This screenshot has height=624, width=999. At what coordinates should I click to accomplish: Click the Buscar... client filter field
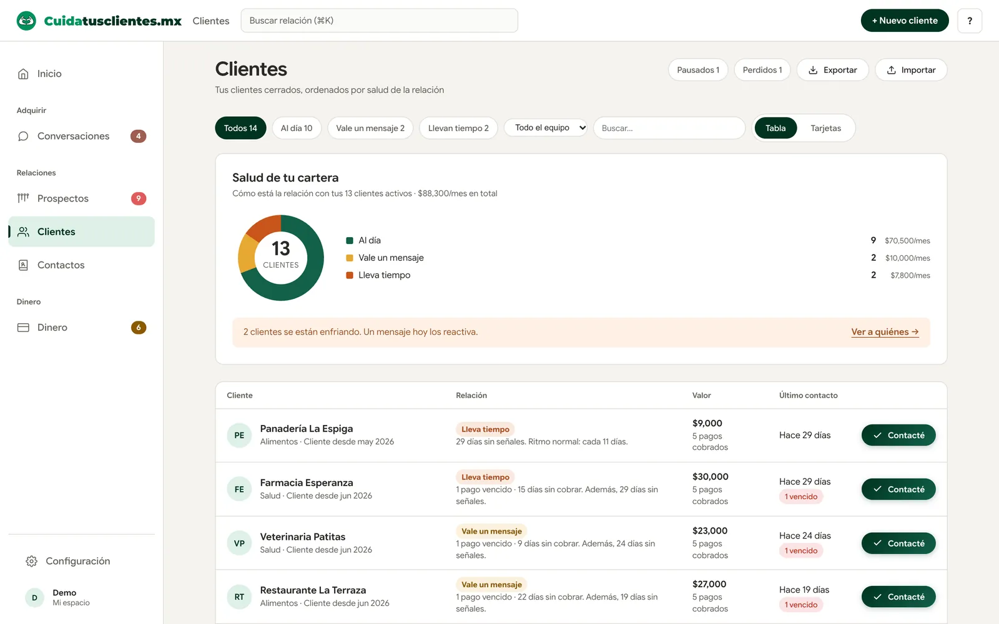tap(669, 128)
